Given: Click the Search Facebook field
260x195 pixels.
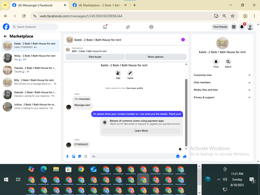Looking at the screenshot, I should pyautogui.click(x=35, y=27).
